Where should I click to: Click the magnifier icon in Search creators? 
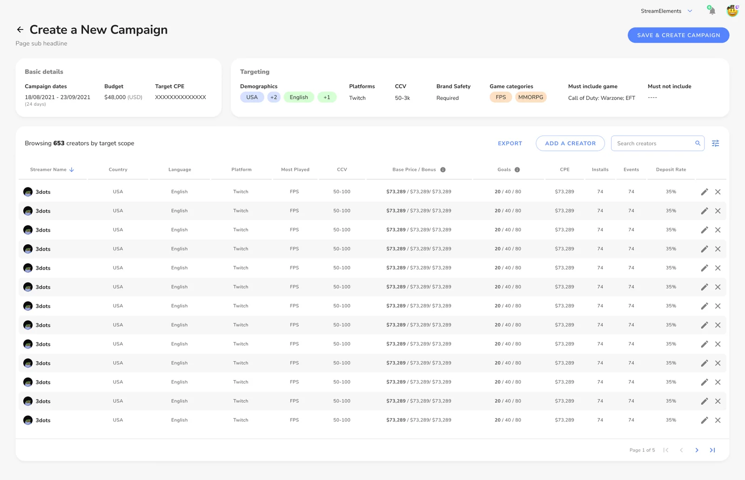click(x=698, y=143)
